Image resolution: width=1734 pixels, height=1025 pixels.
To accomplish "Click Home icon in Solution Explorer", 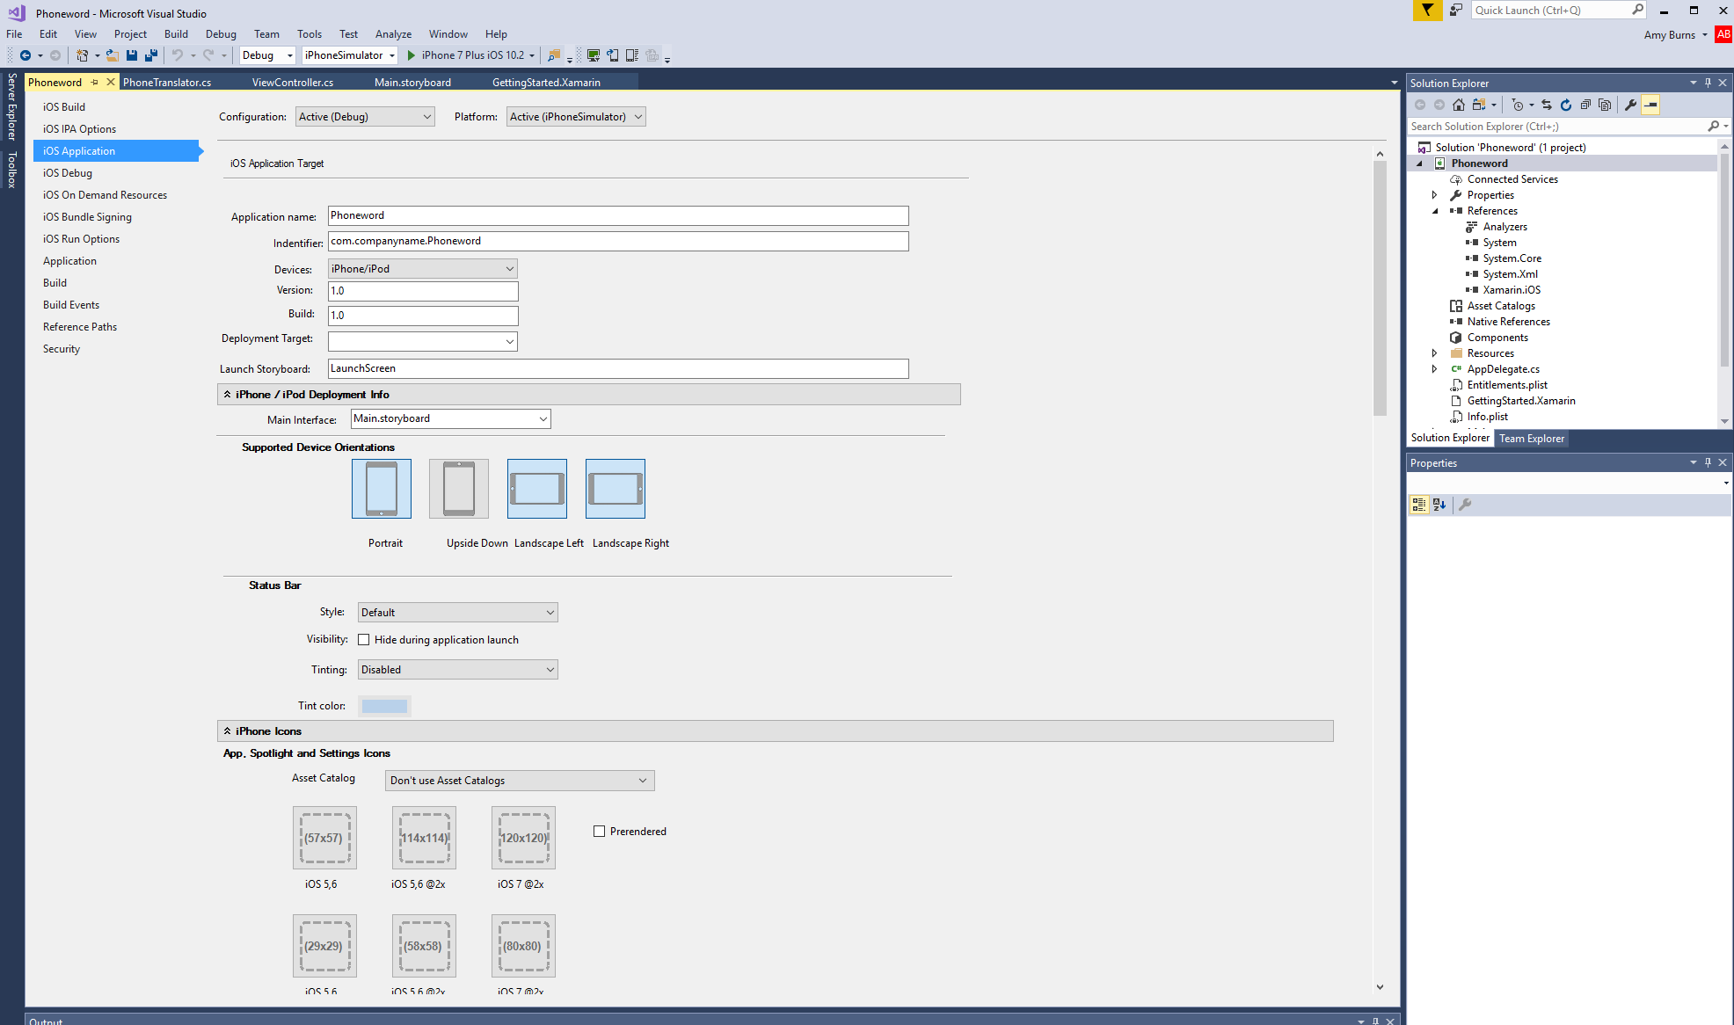I will pyautogui.click(x=1459, y=105).
